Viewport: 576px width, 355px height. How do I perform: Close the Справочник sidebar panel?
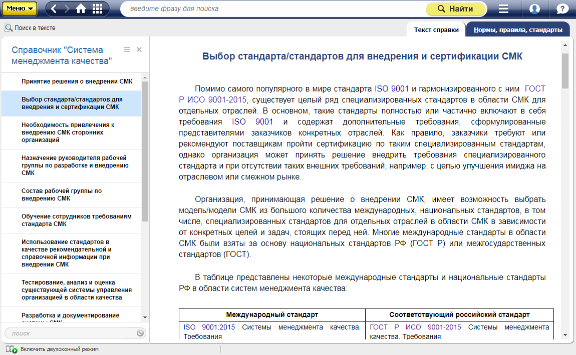point(139,49)
